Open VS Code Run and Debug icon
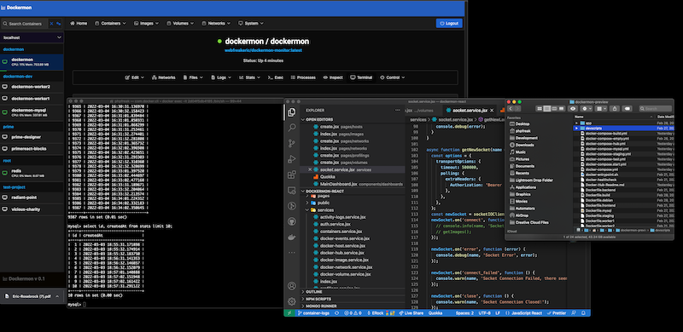This screenshot has height=332, width=683. pos(292,159)
